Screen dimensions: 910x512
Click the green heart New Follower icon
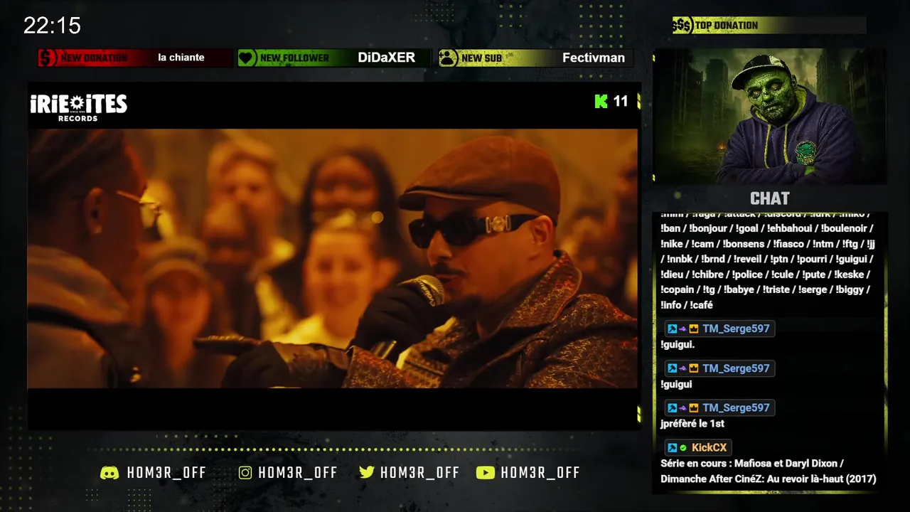(247, 58)
